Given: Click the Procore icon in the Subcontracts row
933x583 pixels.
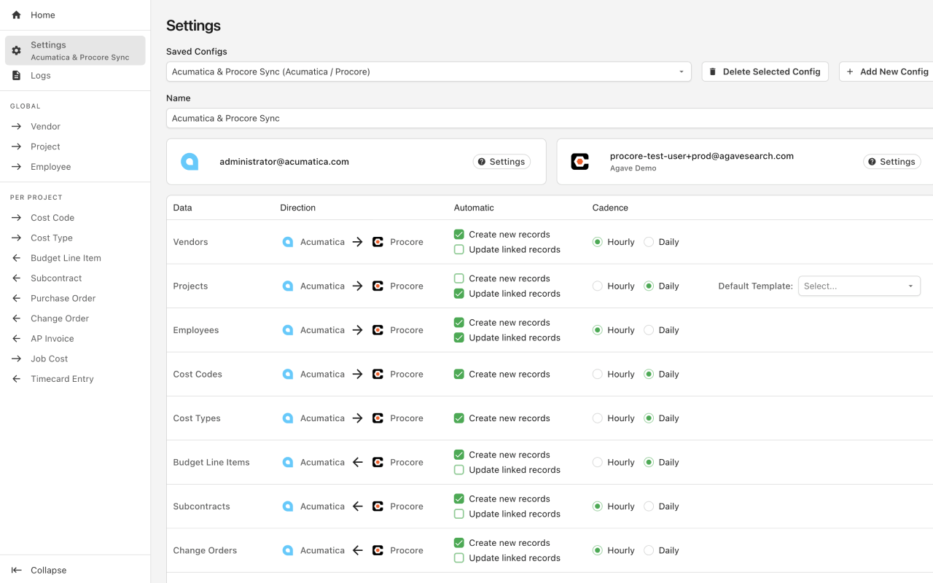Looking at the screenshot, I should (378, 506).
